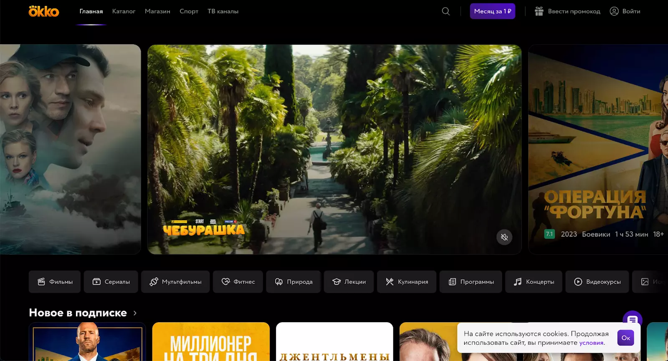The height and width of the screenshot is (361, 668).
Task: Select the Мультфильмы category label
Action: pos(182,282)
